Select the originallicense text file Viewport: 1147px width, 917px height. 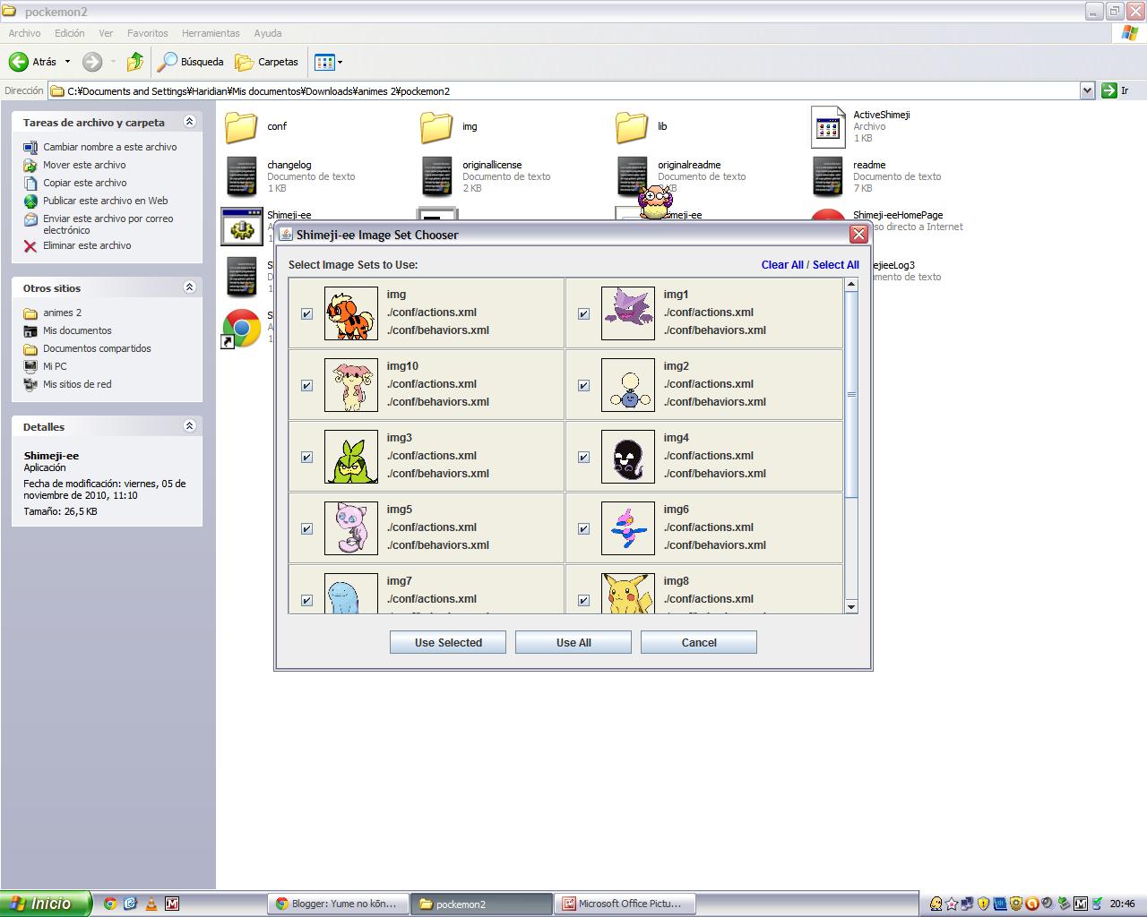tap(437, 176)
